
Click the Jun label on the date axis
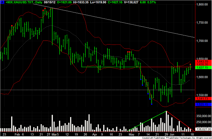pos(171,134)
